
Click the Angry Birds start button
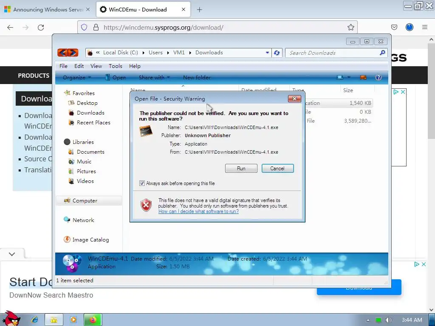(11, 318)
